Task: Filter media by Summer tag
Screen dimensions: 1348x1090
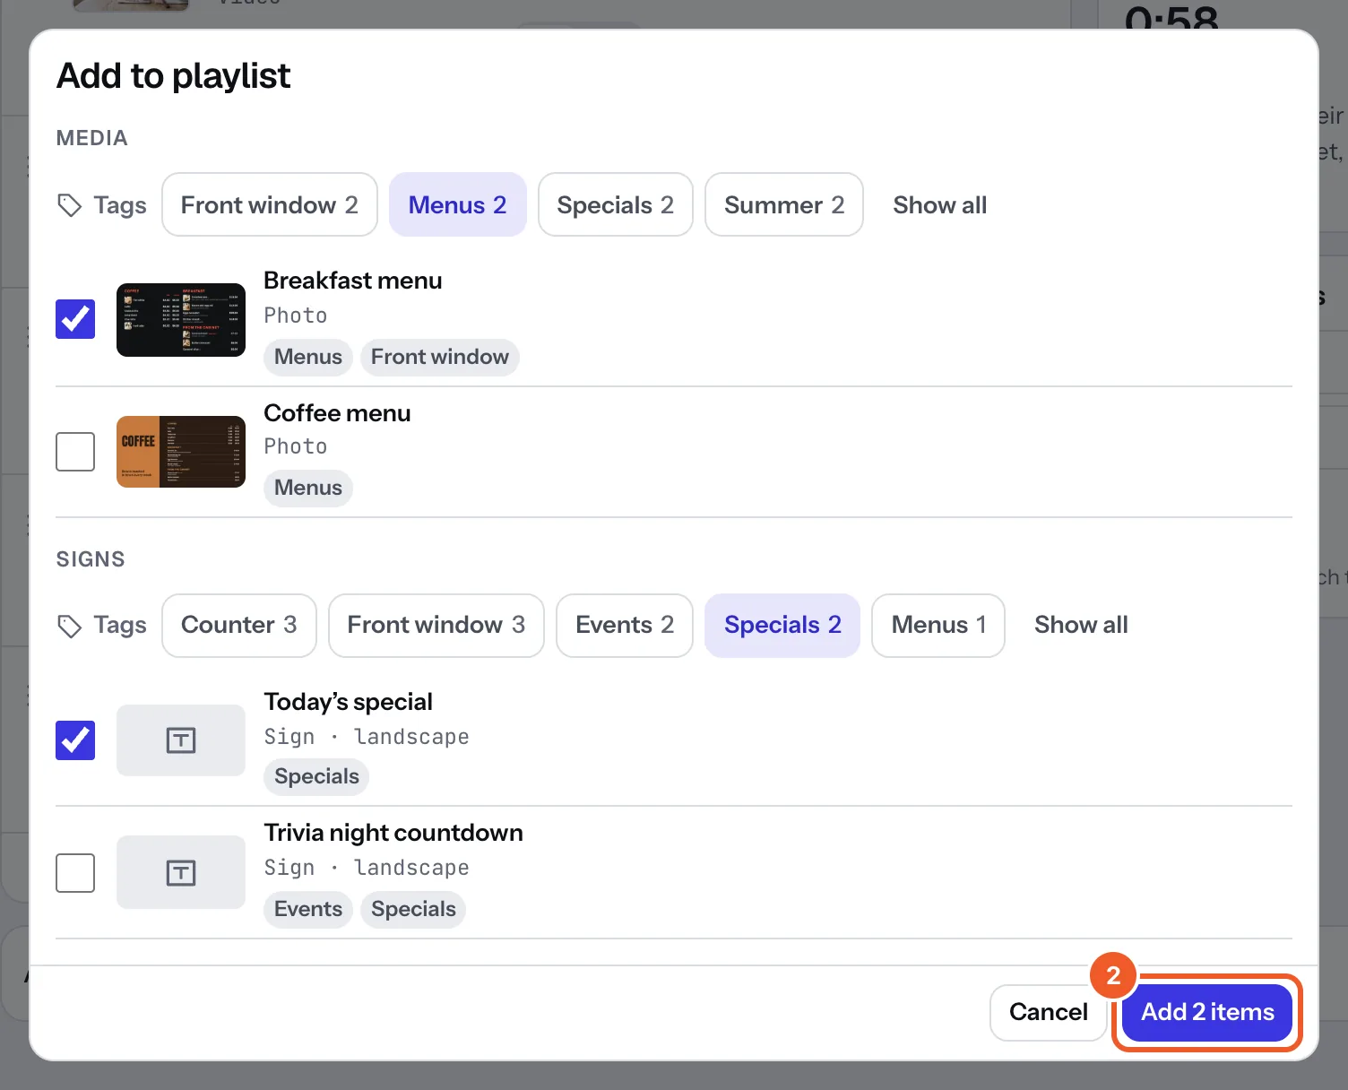Action: [x=784, y=204]
